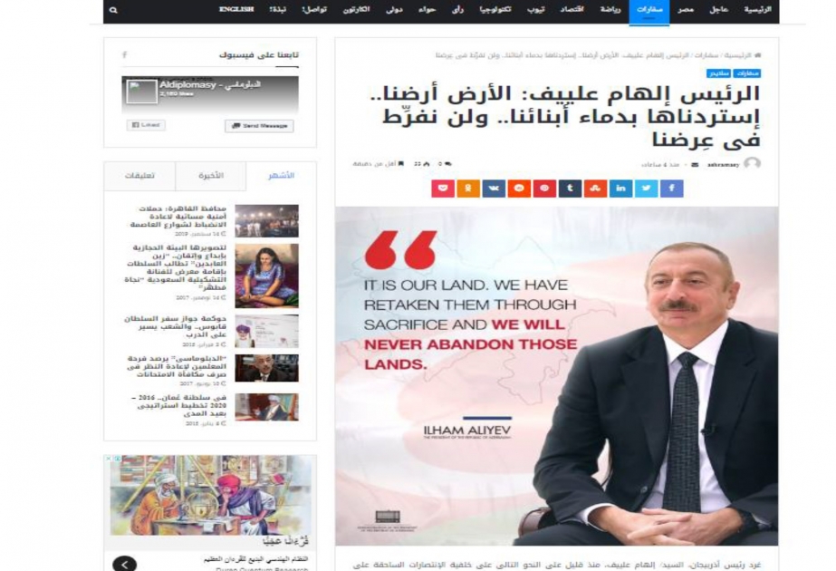
Task: Click the views count flame icon
Action: click(x=426, y=164)
